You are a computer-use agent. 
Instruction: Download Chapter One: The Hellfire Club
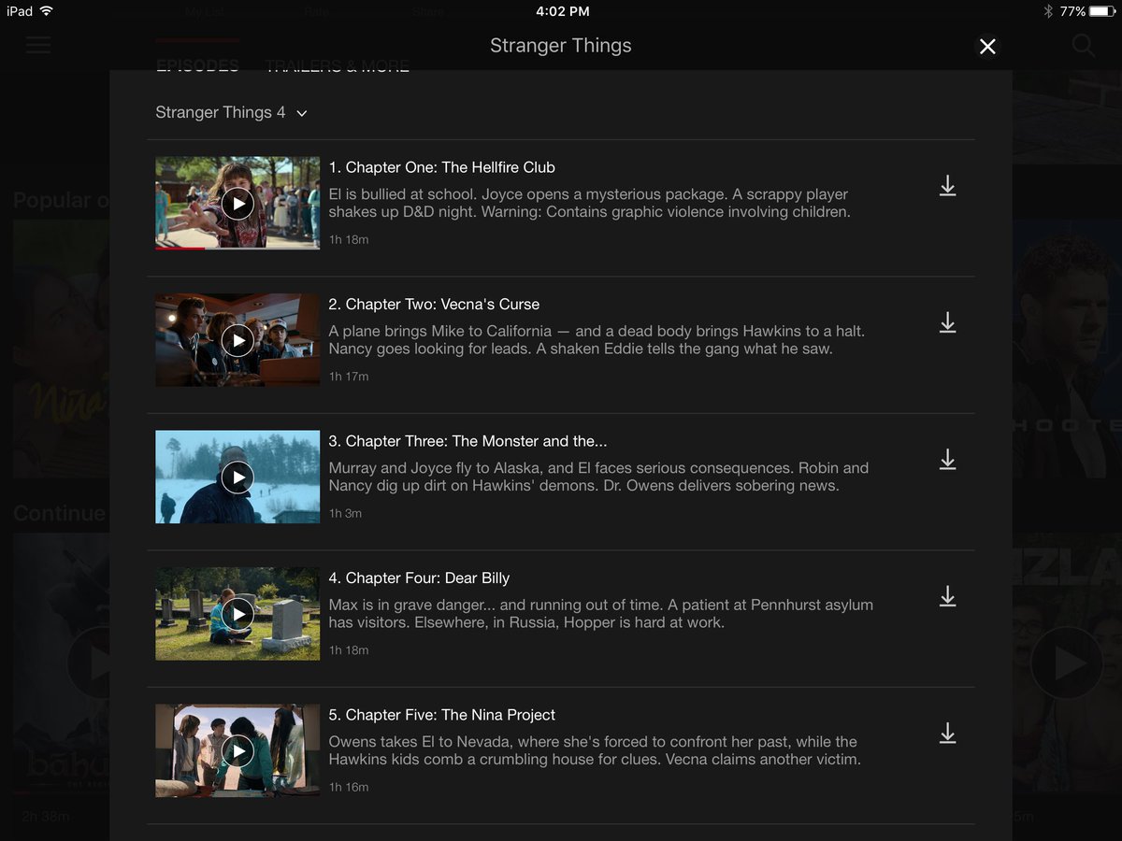[x=947, y=186]
